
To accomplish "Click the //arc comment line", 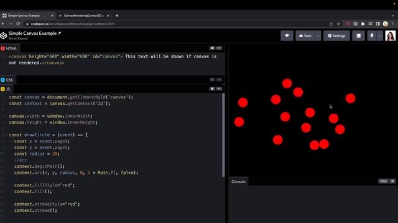I will click(x=21, y=160).
